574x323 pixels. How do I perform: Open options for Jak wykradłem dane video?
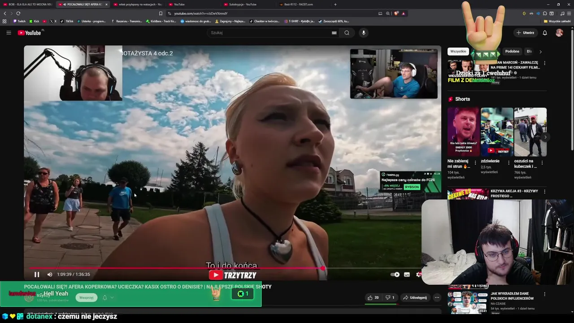(544, 294)
